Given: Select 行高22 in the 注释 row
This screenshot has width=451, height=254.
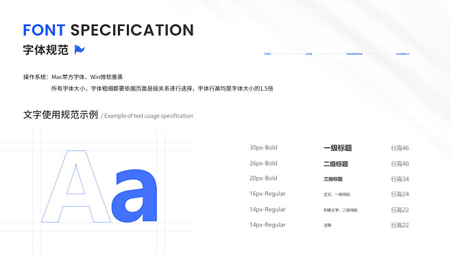Looking at the screenshot, I should click(x=400, y=225).
